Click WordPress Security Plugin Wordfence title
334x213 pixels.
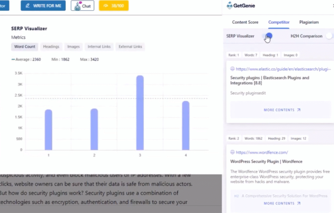[266, 162]
